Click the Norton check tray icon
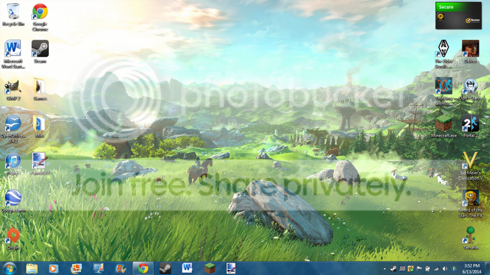 pyautogui.click(x=411, y=269)
